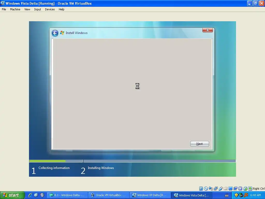The width and height of the screenshot is (265, 199).
Task: Click the green setup progress bar
Action: [x=47, y=161]
